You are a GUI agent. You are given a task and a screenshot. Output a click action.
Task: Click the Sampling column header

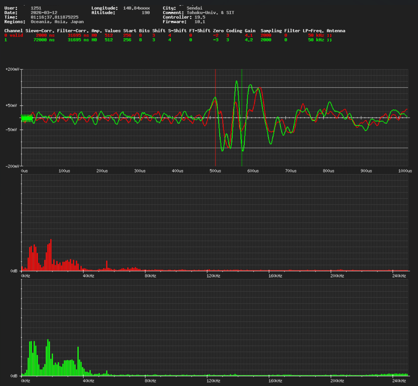click(271, 31)
